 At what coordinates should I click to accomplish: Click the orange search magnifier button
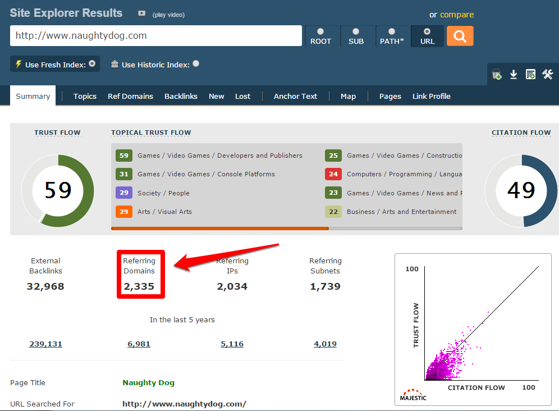[460, 36]
